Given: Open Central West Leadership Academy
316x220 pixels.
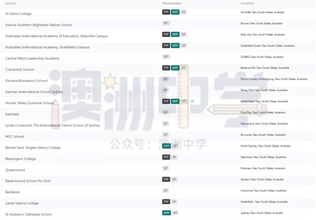Looking at the screenshot, I should pos(32,58).
